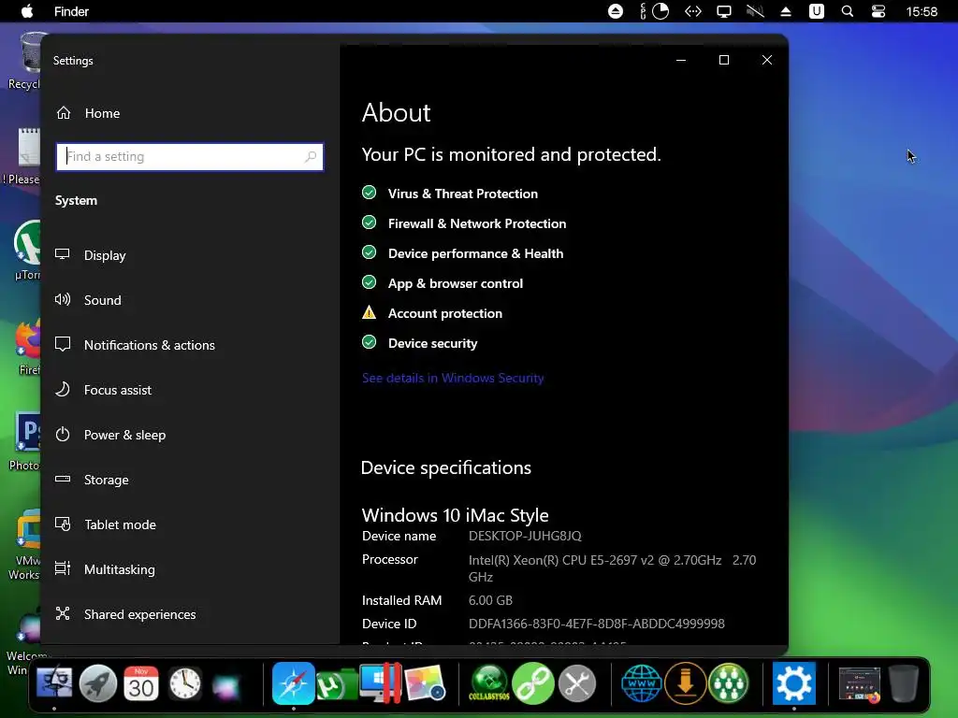Open Control Center toggles icon
Image resolution: width=958 pixels, height=718 pixels.
tap(878, 11)
